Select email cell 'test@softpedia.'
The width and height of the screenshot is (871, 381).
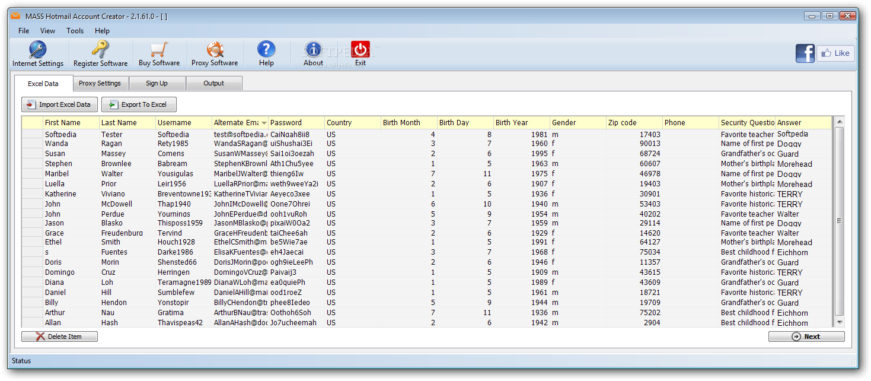(240, 135)
